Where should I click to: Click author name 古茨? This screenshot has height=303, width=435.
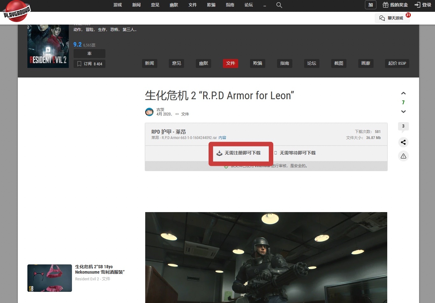[x=160, y=109]
